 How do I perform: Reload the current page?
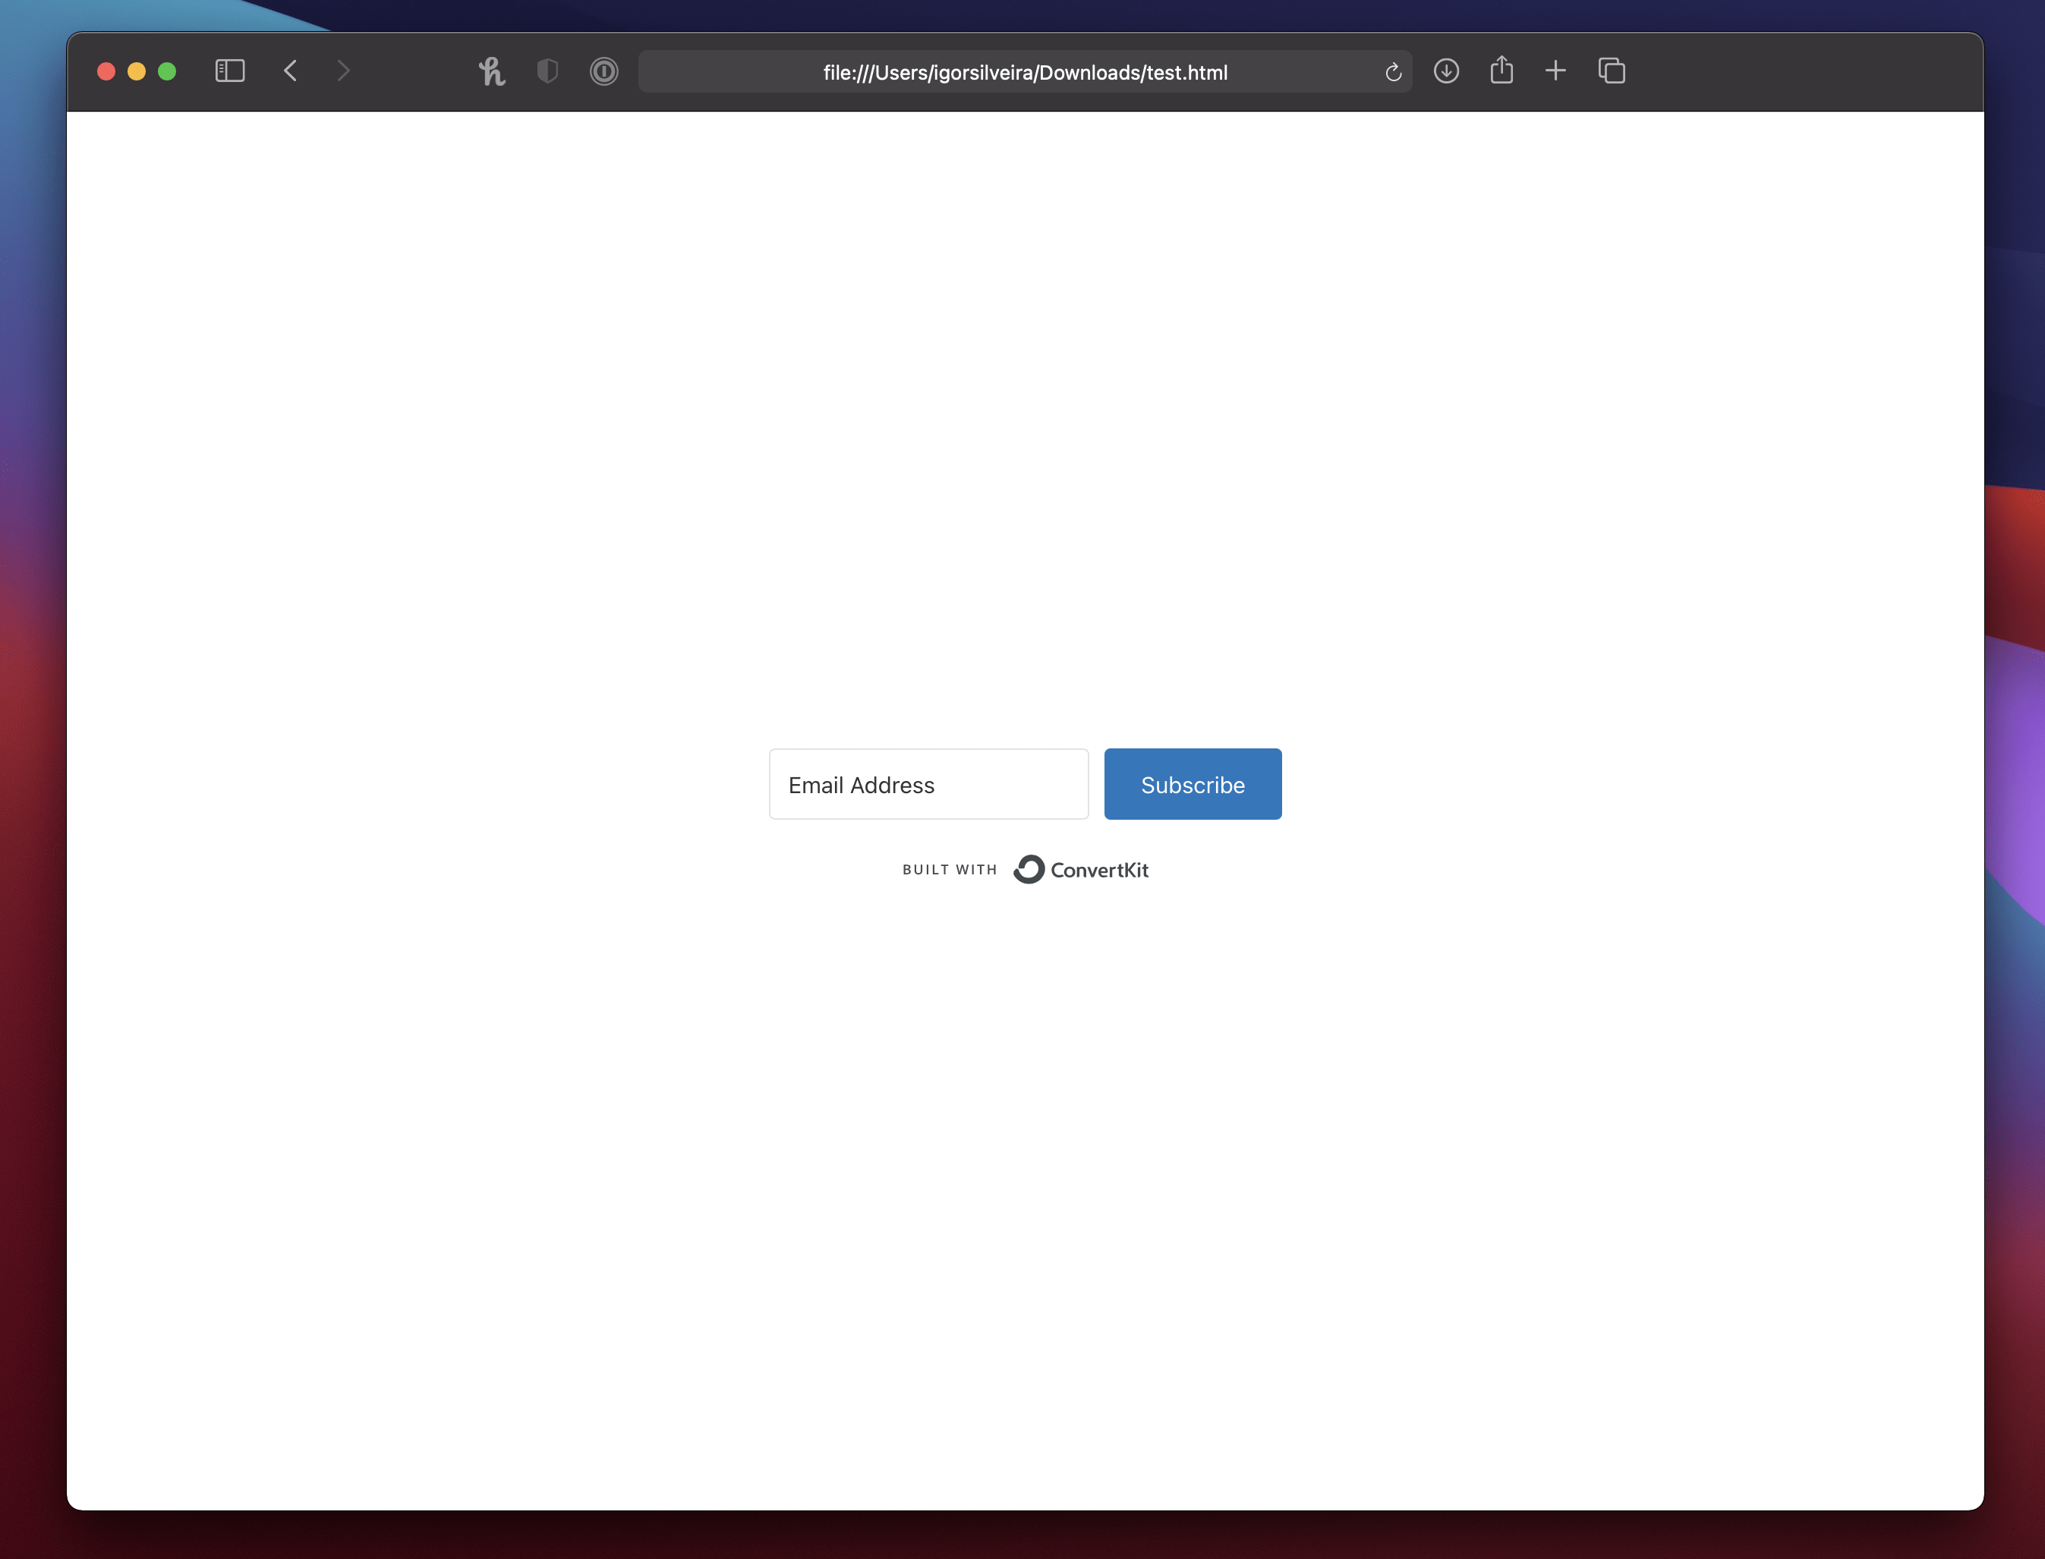click(1391, 71)
